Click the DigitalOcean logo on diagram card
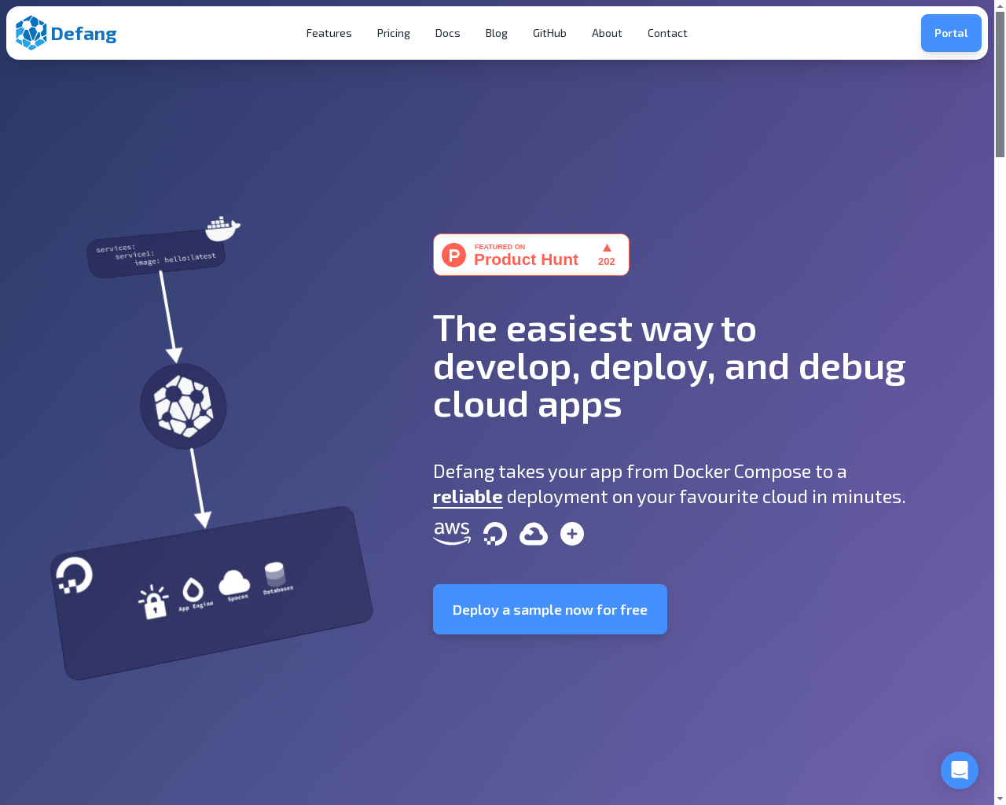 (75, 575)
